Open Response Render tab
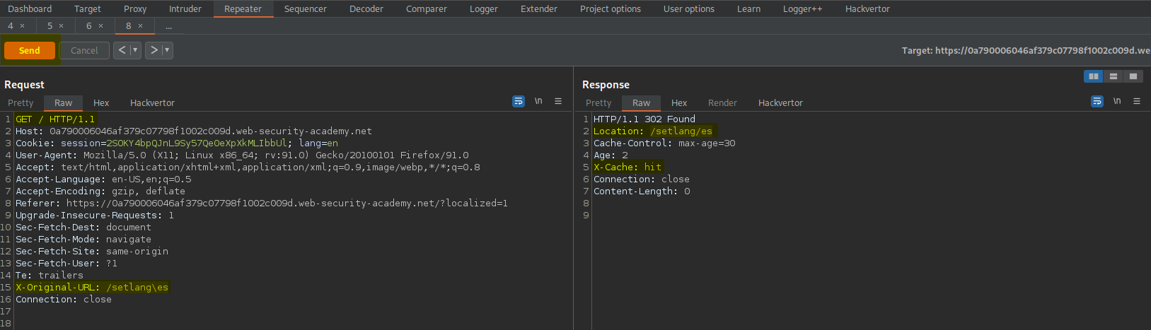 tap(722, 102)
